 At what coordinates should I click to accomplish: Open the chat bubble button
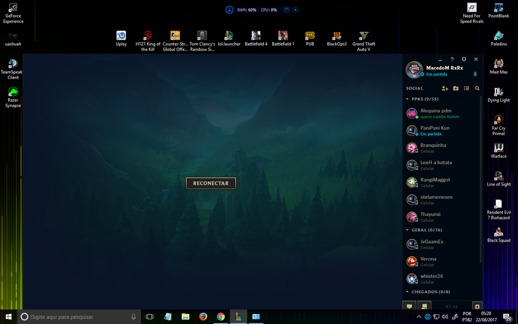click(x=409, y=306)
